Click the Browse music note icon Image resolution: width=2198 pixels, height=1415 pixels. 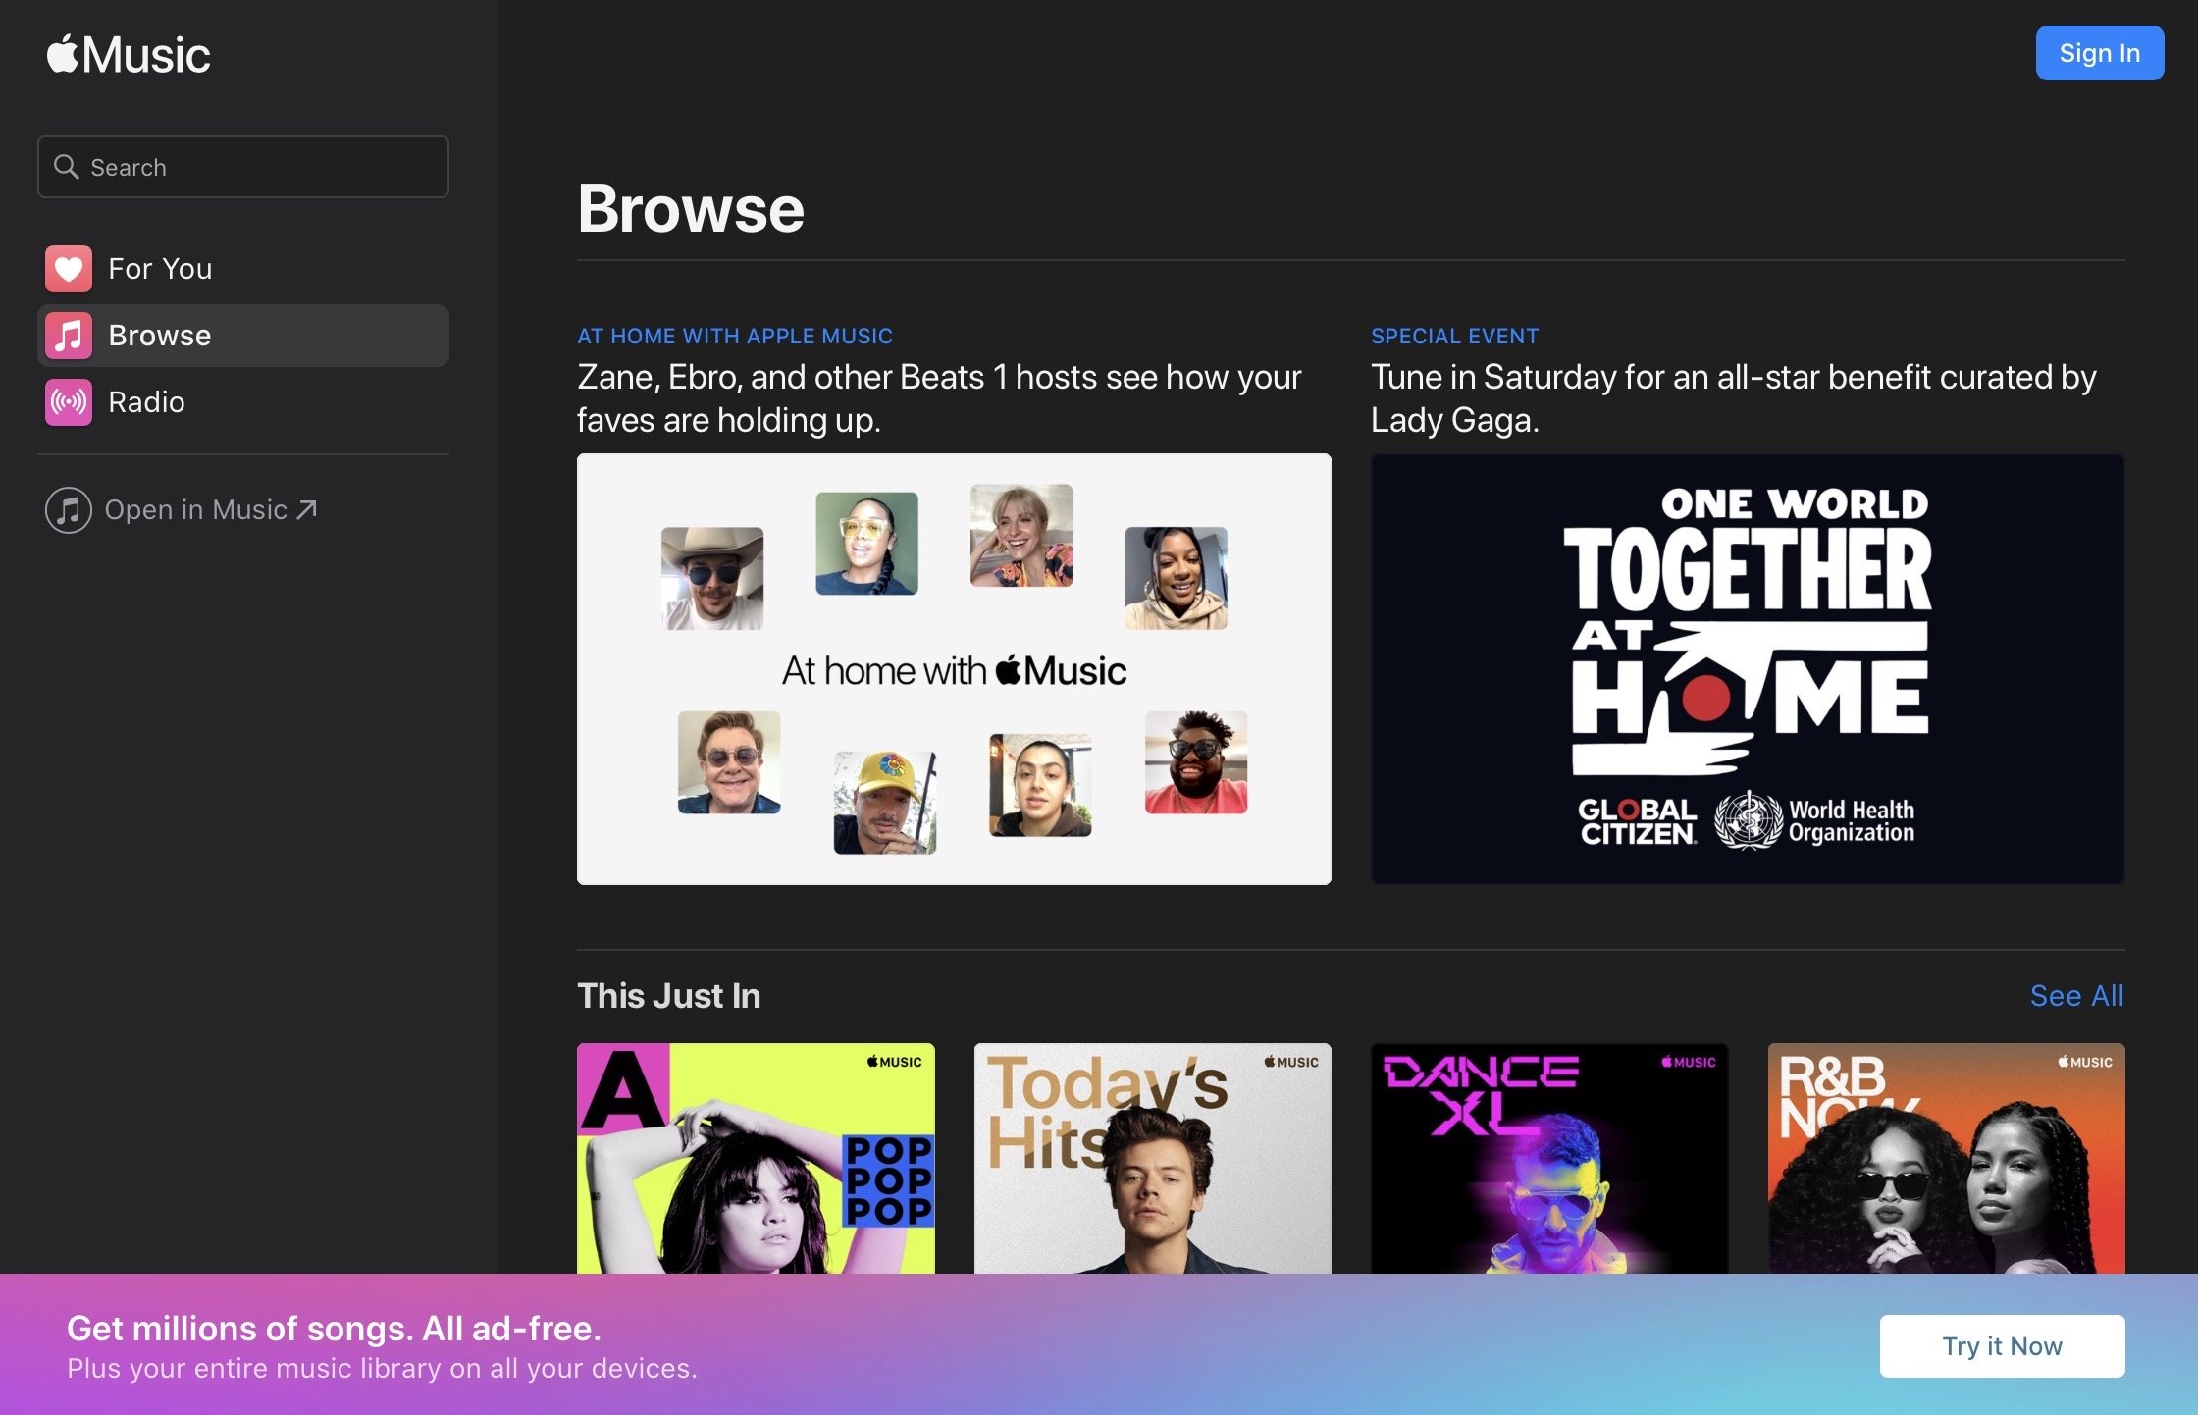pyautogui.click(x=69, y=336)
